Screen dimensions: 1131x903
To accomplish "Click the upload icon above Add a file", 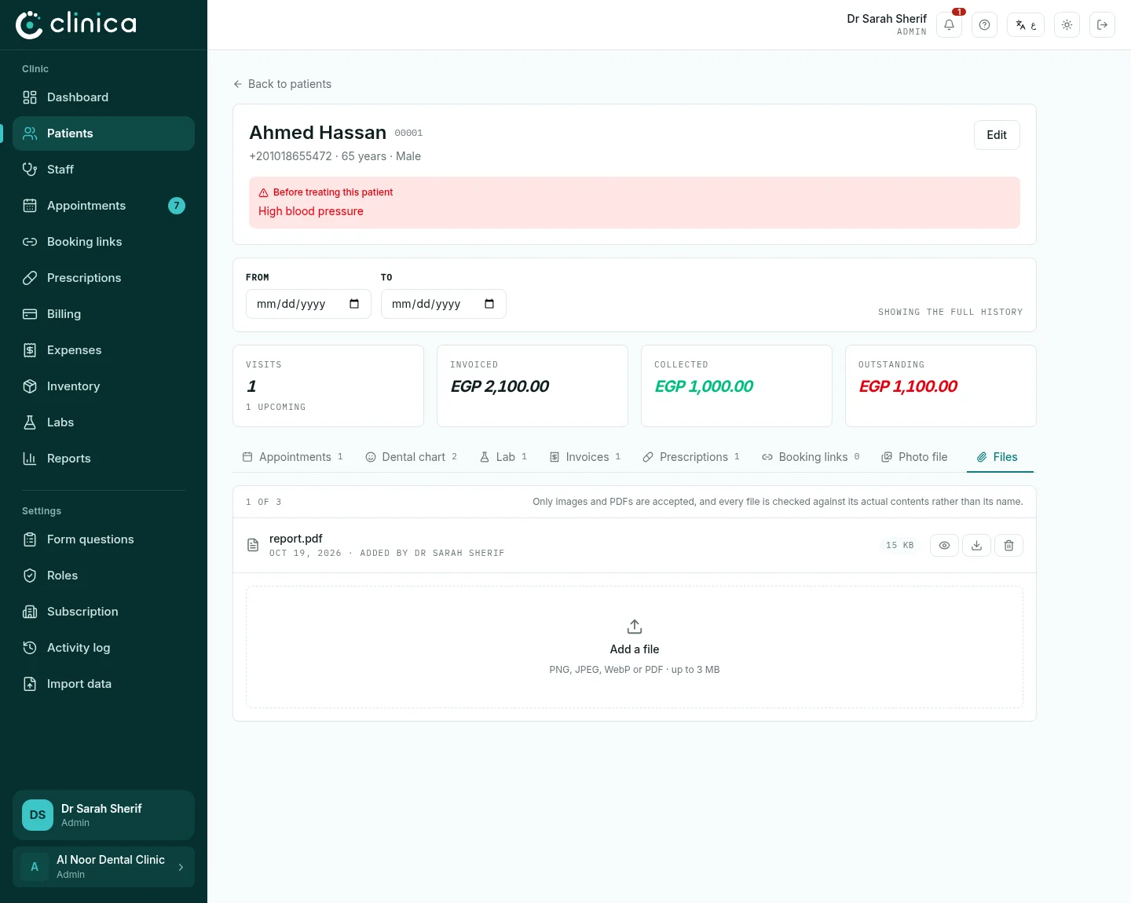I will click(635, 627).
